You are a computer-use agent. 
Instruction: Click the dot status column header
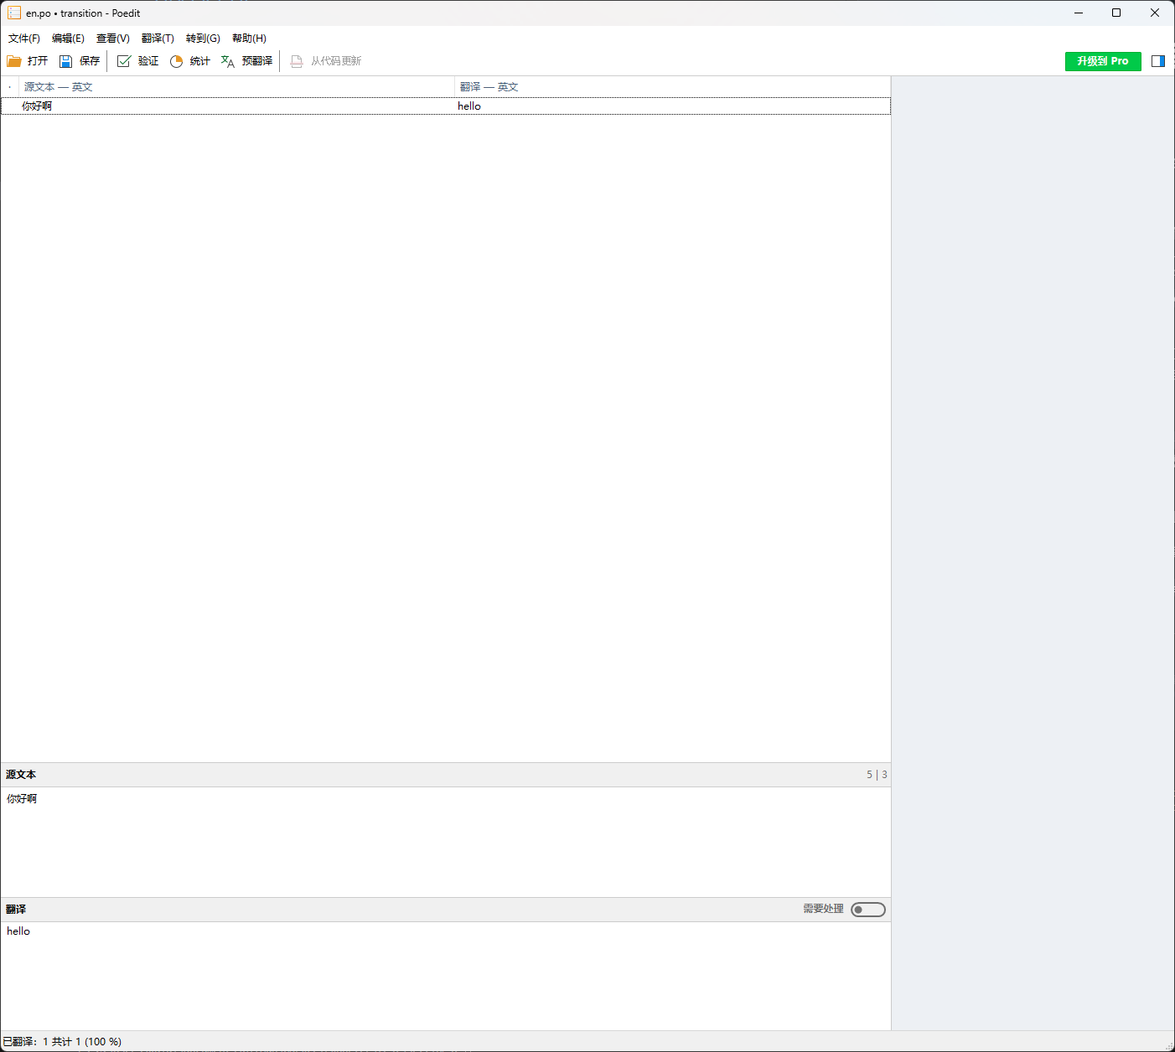(10, 87)
